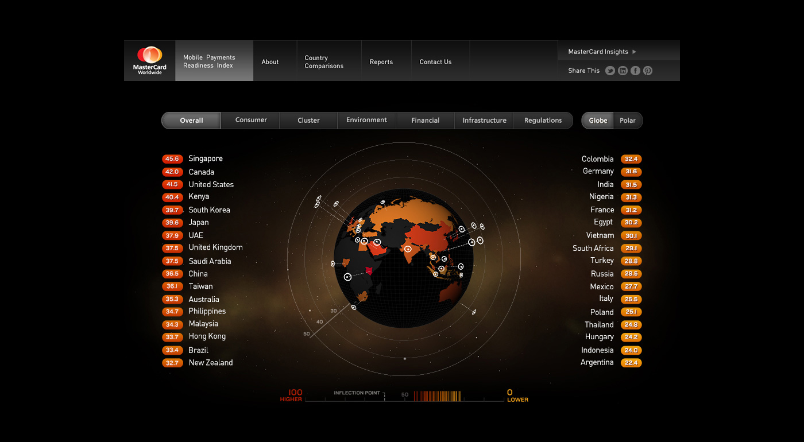804x442 pixels.
Task: Select United States in country list
Action: pyautogui.click(x=211, y=185)
